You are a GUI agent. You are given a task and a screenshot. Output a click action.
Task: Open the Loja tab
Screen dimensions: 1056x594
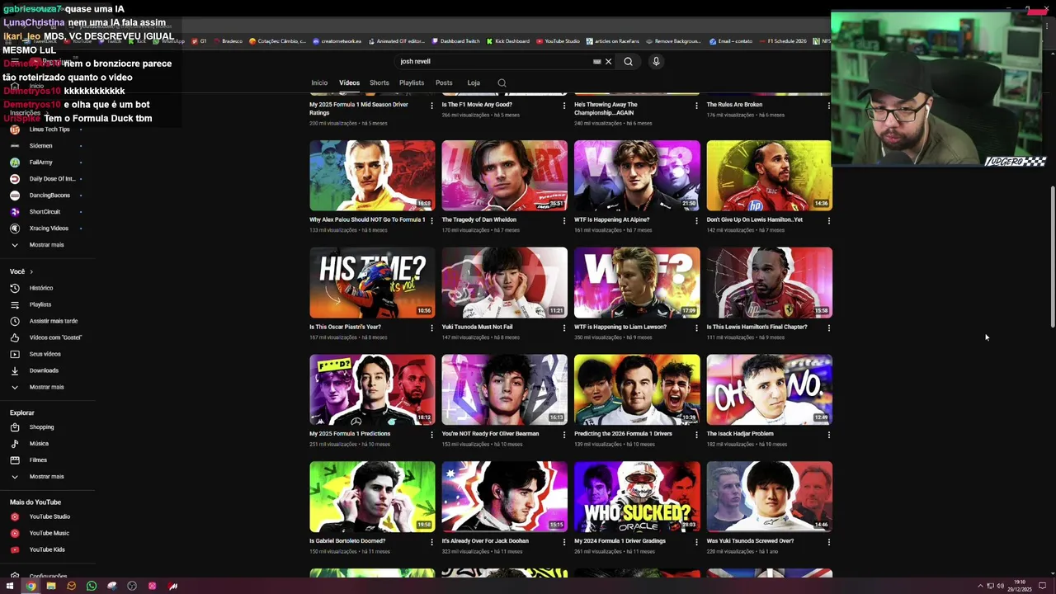point(474,82)
